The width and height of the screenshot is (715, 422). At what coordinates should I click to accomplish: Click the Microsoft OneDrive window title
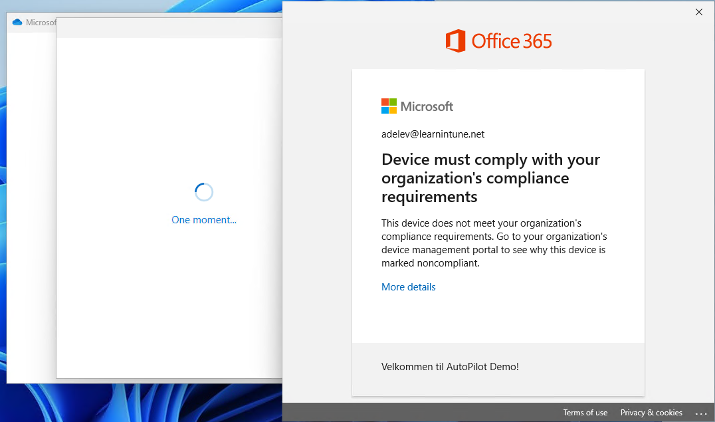pos(41,23)
